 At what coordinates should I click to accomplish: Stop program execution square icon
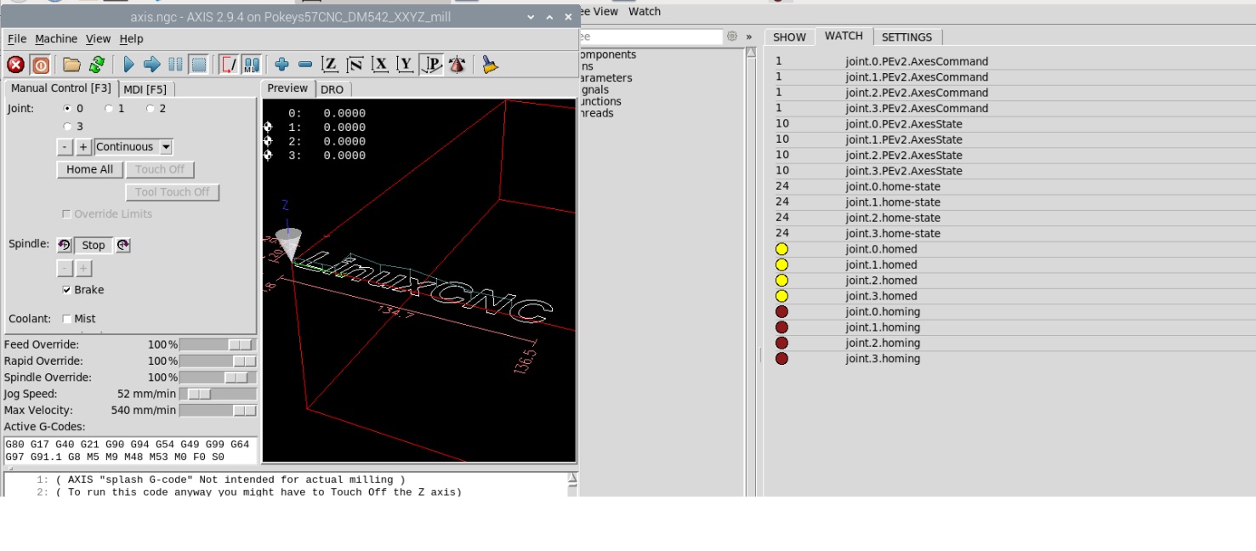(199, 65)
